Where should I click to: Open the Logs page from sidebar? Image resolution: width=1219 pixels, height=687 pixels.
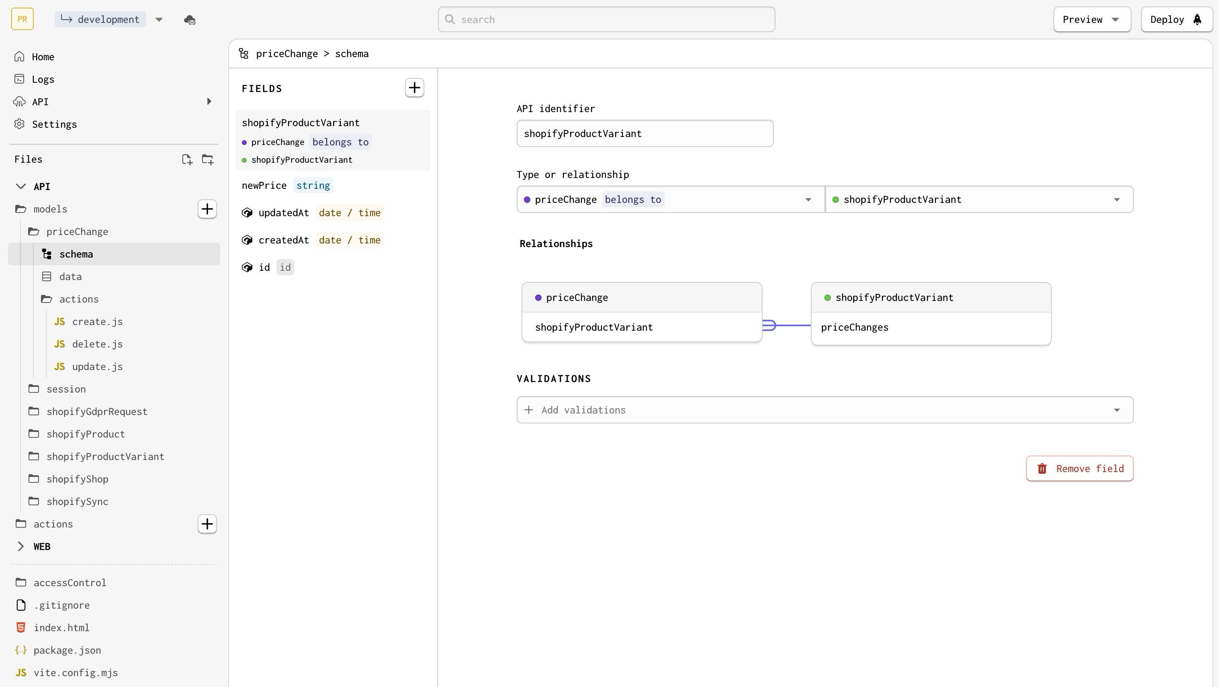point(43,80)
